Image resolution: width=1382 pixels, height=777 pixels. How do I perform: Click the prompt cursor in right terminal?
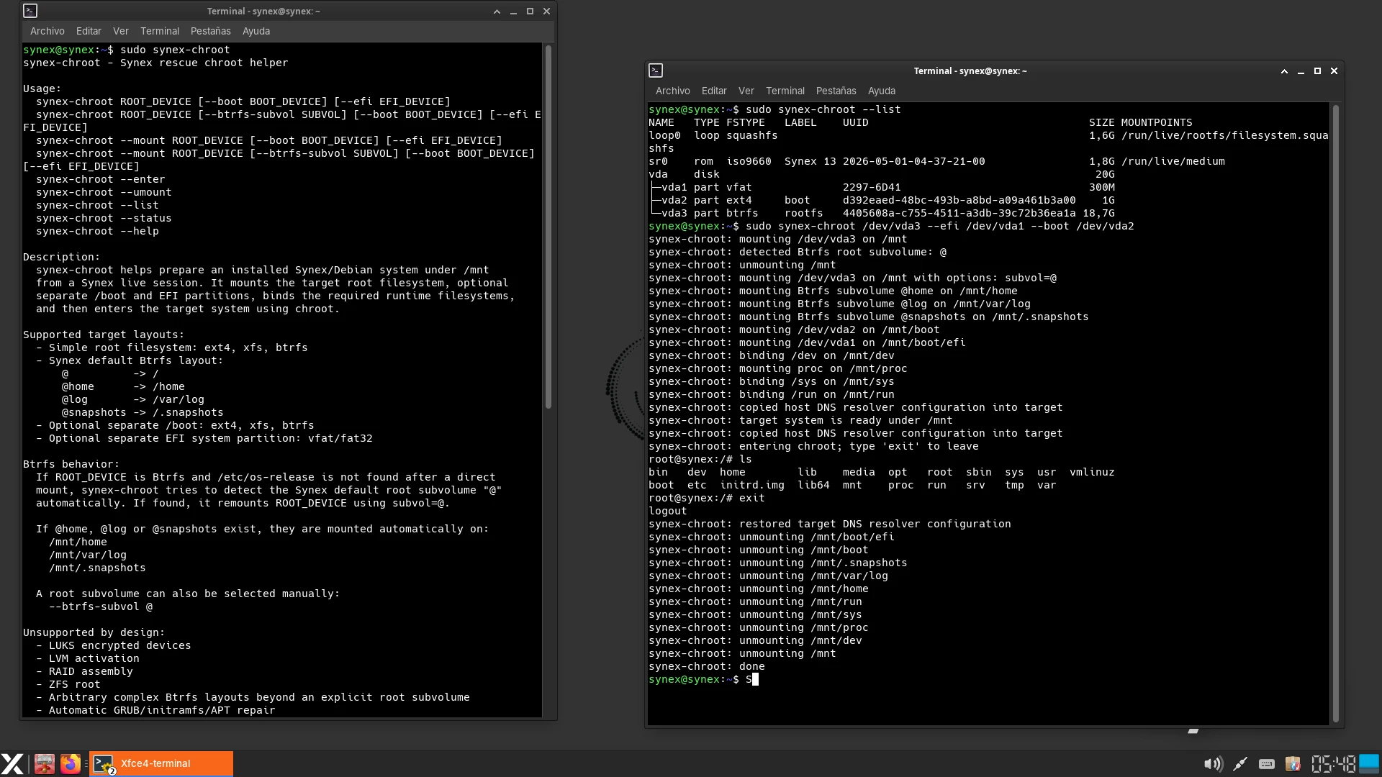tap(755, 679)
